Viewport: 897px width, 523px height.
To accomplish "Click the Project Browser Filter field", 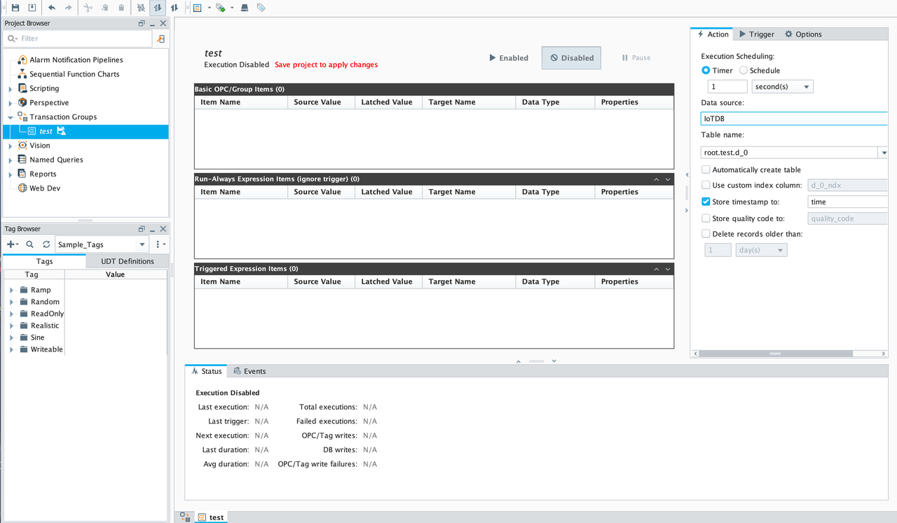I will click(77, 39).
